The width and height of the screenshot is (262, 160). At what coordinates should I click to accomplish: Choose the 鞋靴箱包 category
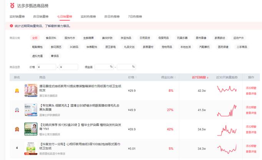pos(37,47)
